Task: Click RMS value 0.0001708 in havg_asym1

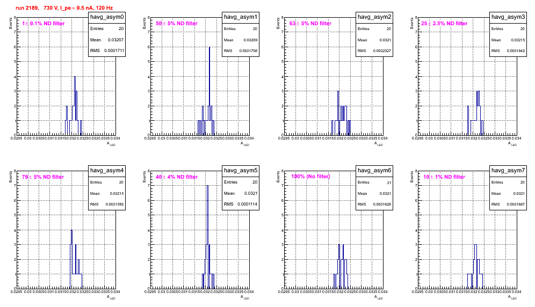Action: (x=248, y=51)
